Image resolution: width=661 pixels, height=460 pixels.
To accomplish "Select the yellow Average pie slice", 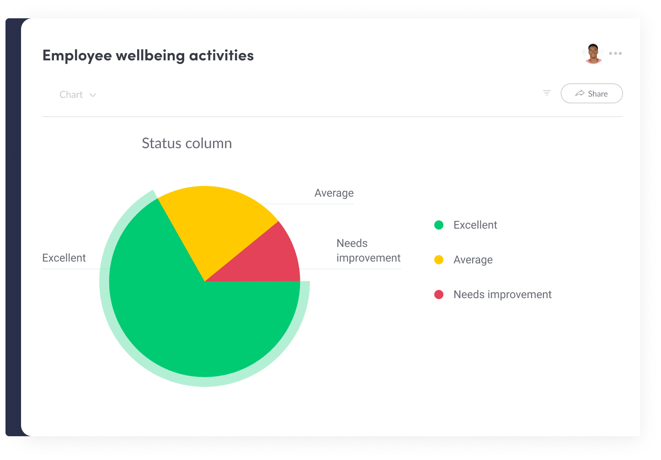I will (215, 219).
